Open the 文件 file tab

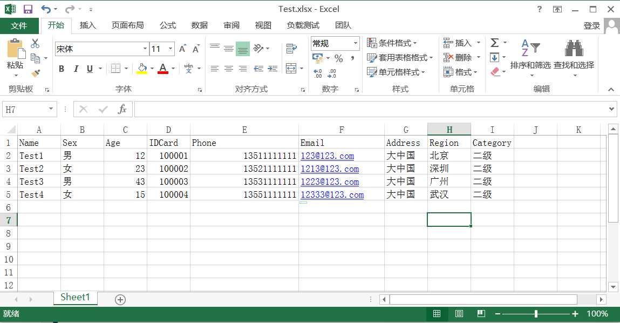[19, 26]
